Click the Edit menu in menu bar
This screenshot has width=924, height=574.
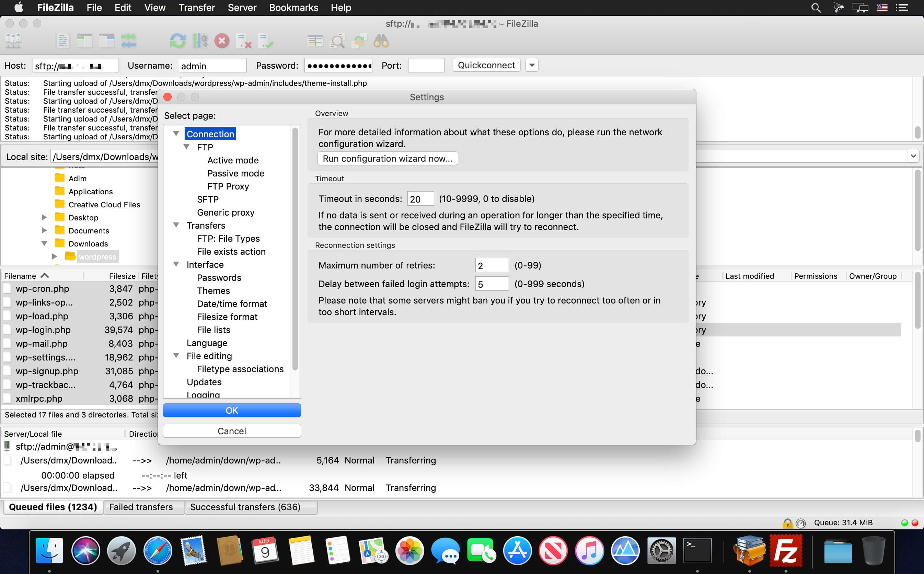coord(121,7)
